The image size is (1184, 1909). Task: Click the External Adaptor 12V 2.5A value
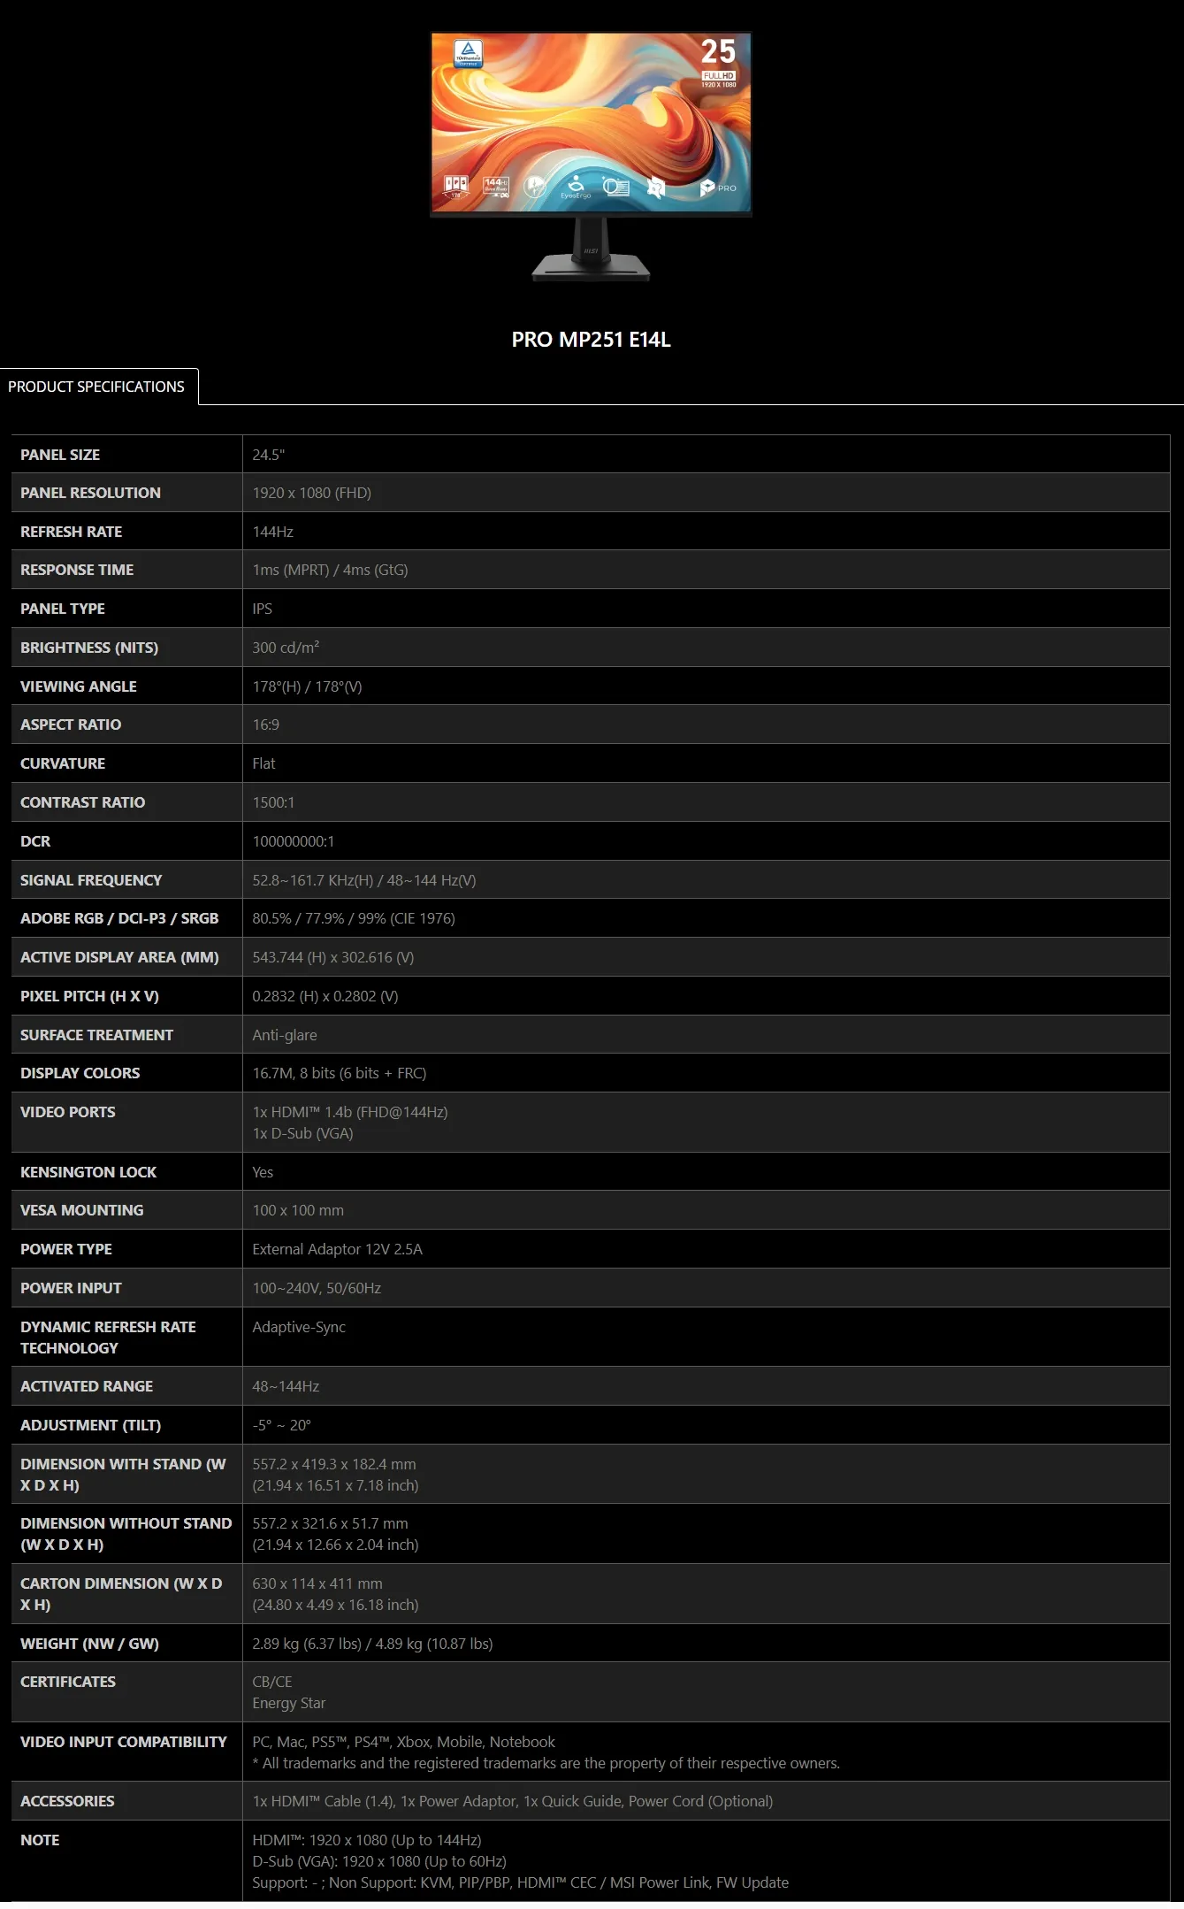click(337, 1249)
